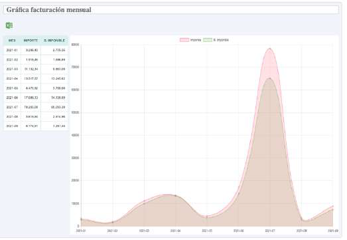This screenshot has height=240, width=347.
Task: Click the Importe data point at 2021-09
Action: click(x=332, y=206)
